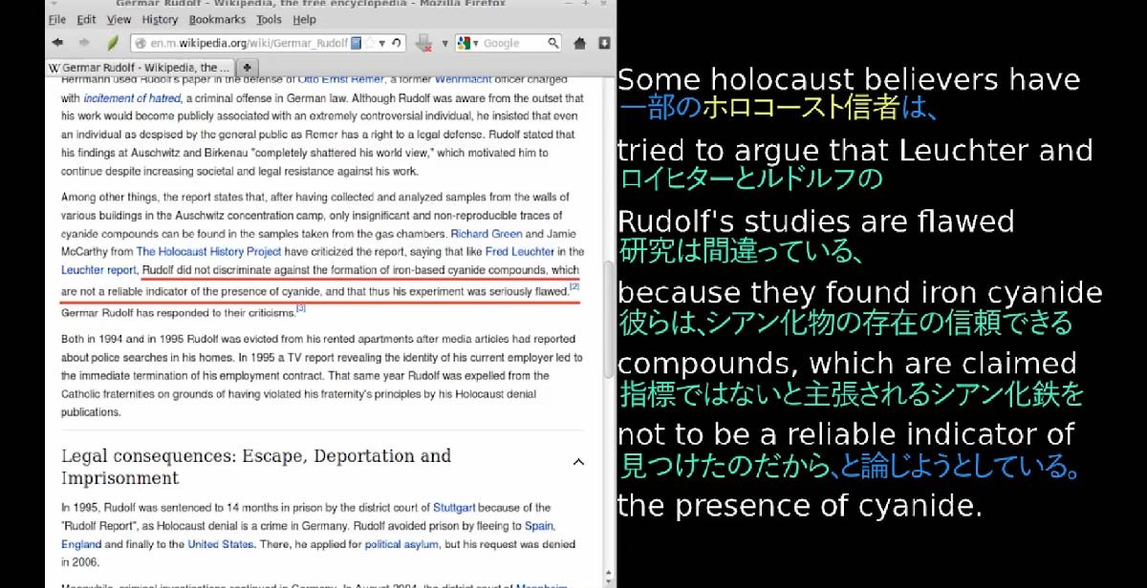Click citation reference [3]
Viewport: 1147px width, 588px height.
pos(300,307)
